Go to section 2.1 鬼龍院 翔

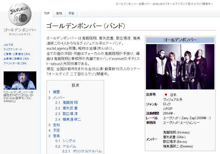[70, 103]
